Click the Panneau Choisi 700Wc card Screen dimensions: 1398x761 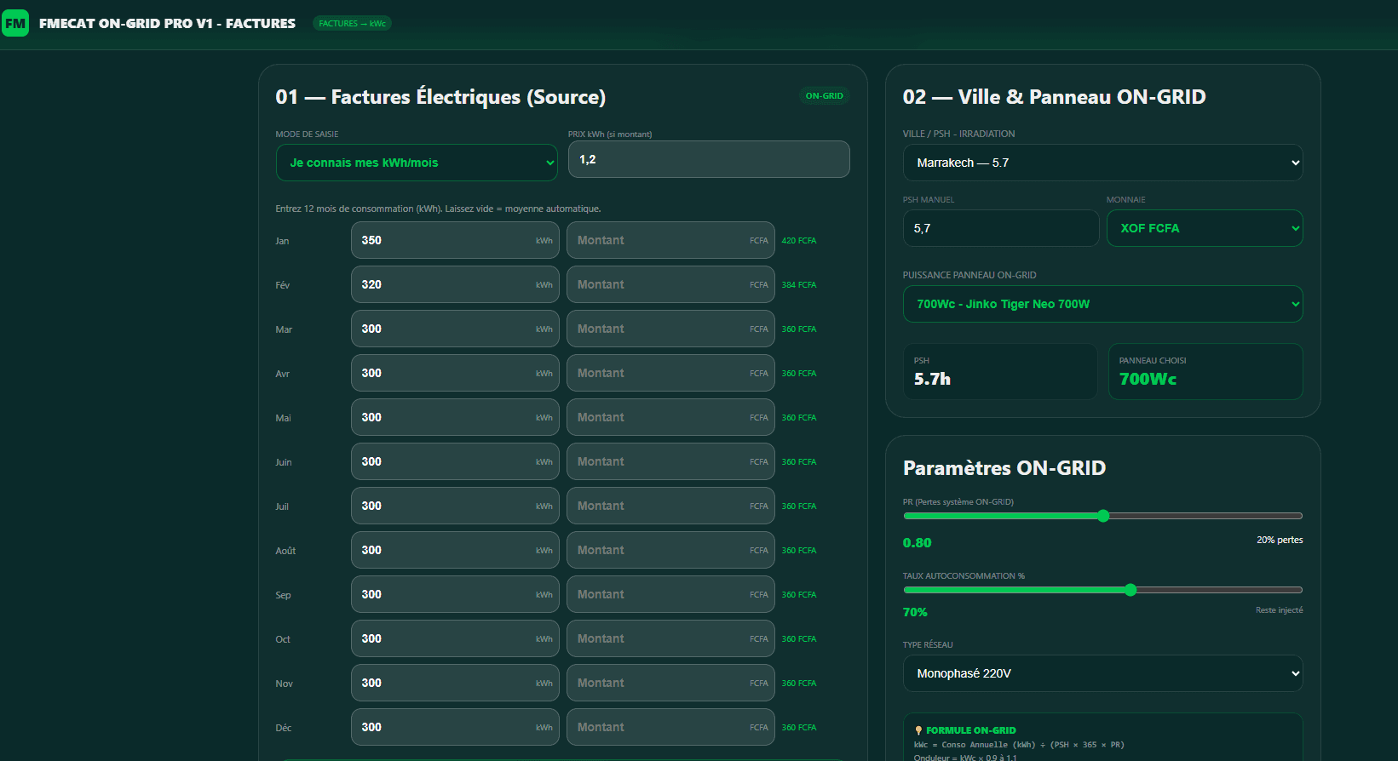pyautogui.click(x=1205, y=371)
